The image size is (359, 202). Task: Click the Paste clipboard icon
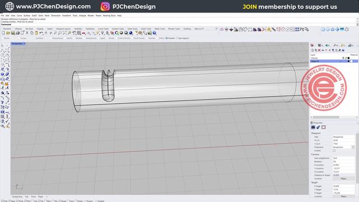point(36,33)
